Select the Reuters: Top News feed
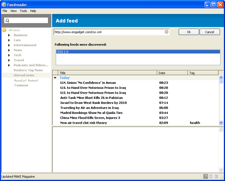This screenshot has height=181, width=225. tap(28, 70)
